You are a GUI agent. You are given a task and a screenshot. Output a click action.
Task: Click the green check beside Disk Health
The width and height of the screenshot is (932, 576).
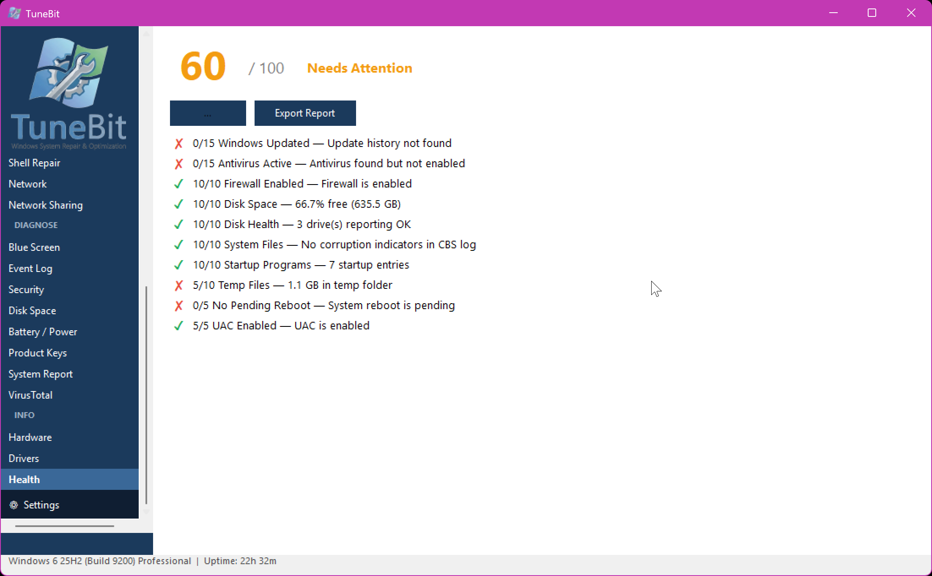coord(178,225)
